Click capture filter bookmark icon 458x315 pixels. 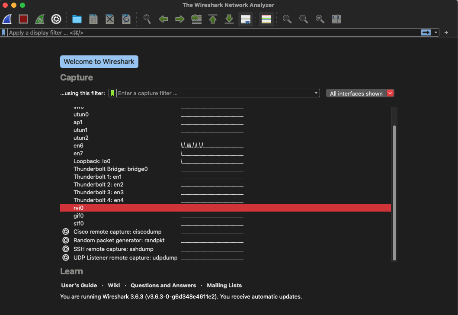(112, 93)
